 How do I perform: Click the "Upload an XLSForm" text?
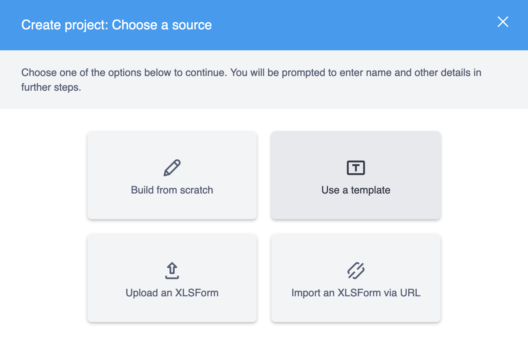click(172, 293)
